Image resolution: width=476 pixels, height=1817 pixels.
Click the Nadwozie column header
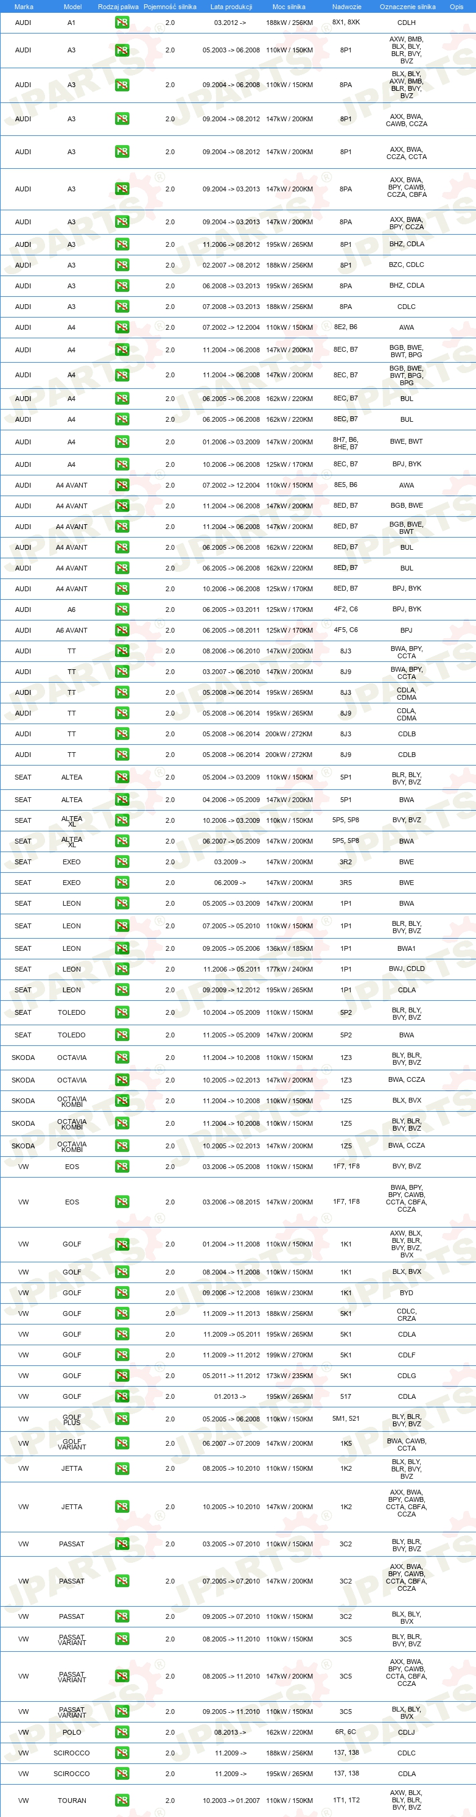346,6
